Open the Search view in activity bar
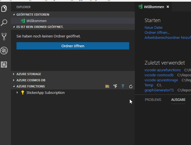 (x=4, y=23)
